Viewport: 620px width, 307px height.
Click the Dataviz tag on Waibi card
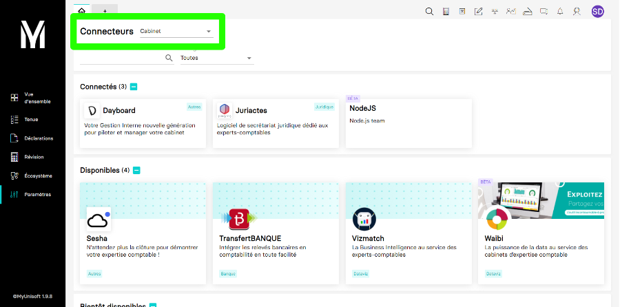pos(493,273)
